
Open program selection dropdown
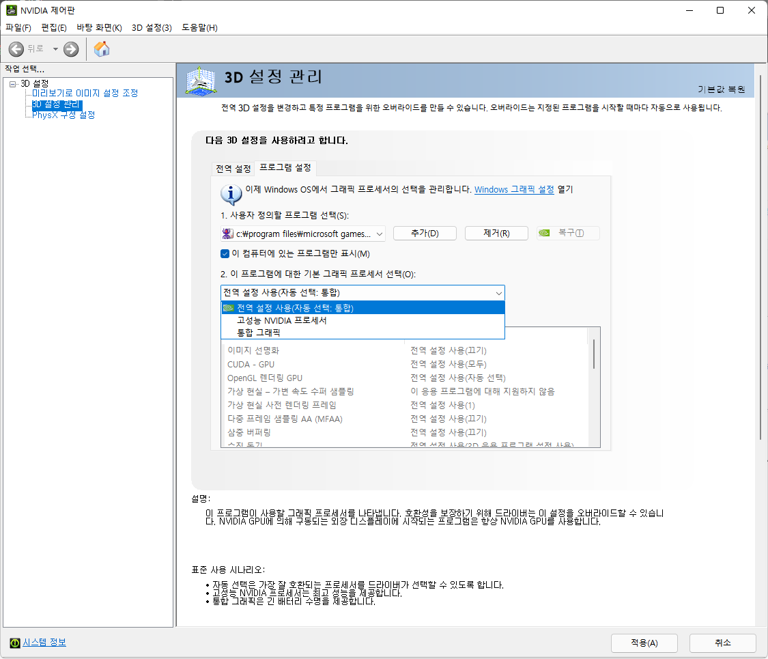pos(303,234)
